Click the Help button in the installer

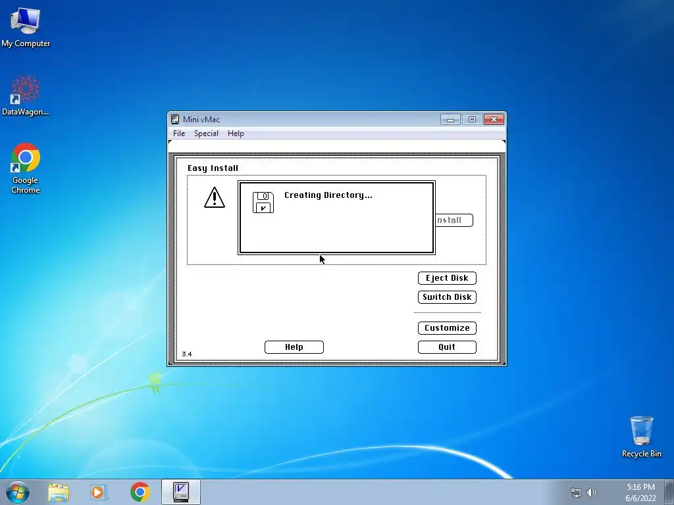[x=294, y=347]
